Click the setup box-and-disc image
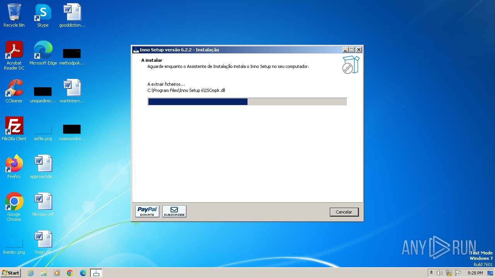This screenshot has width=495, height=278. 351,64
